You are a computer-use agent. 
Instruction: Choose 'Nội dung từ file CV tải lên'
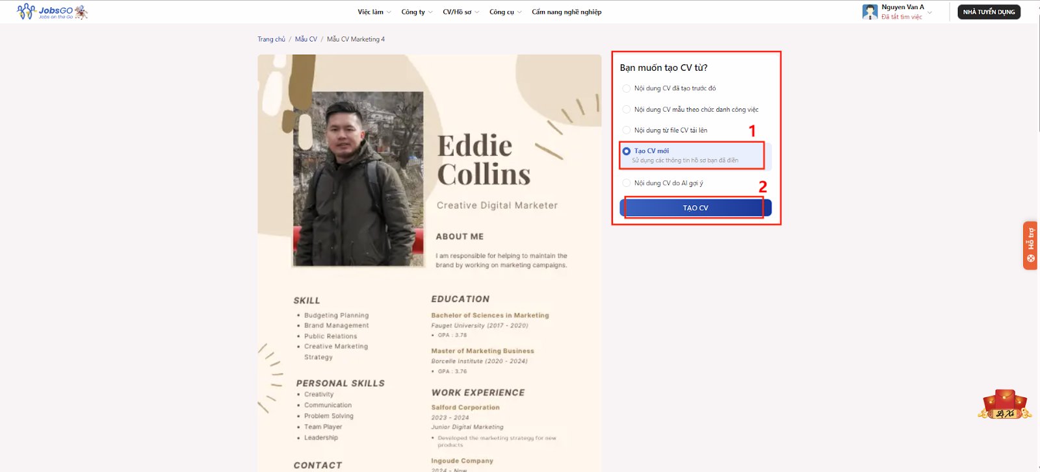627,130
